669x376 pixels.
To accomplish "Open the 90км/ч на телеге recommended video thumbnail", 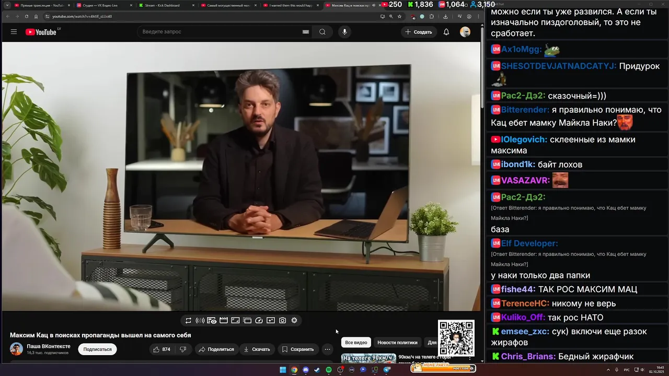I will (x=368, y=358).
